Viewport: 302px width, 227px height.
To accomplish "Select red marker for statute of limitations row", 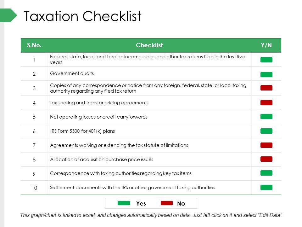I will point(266,145).
